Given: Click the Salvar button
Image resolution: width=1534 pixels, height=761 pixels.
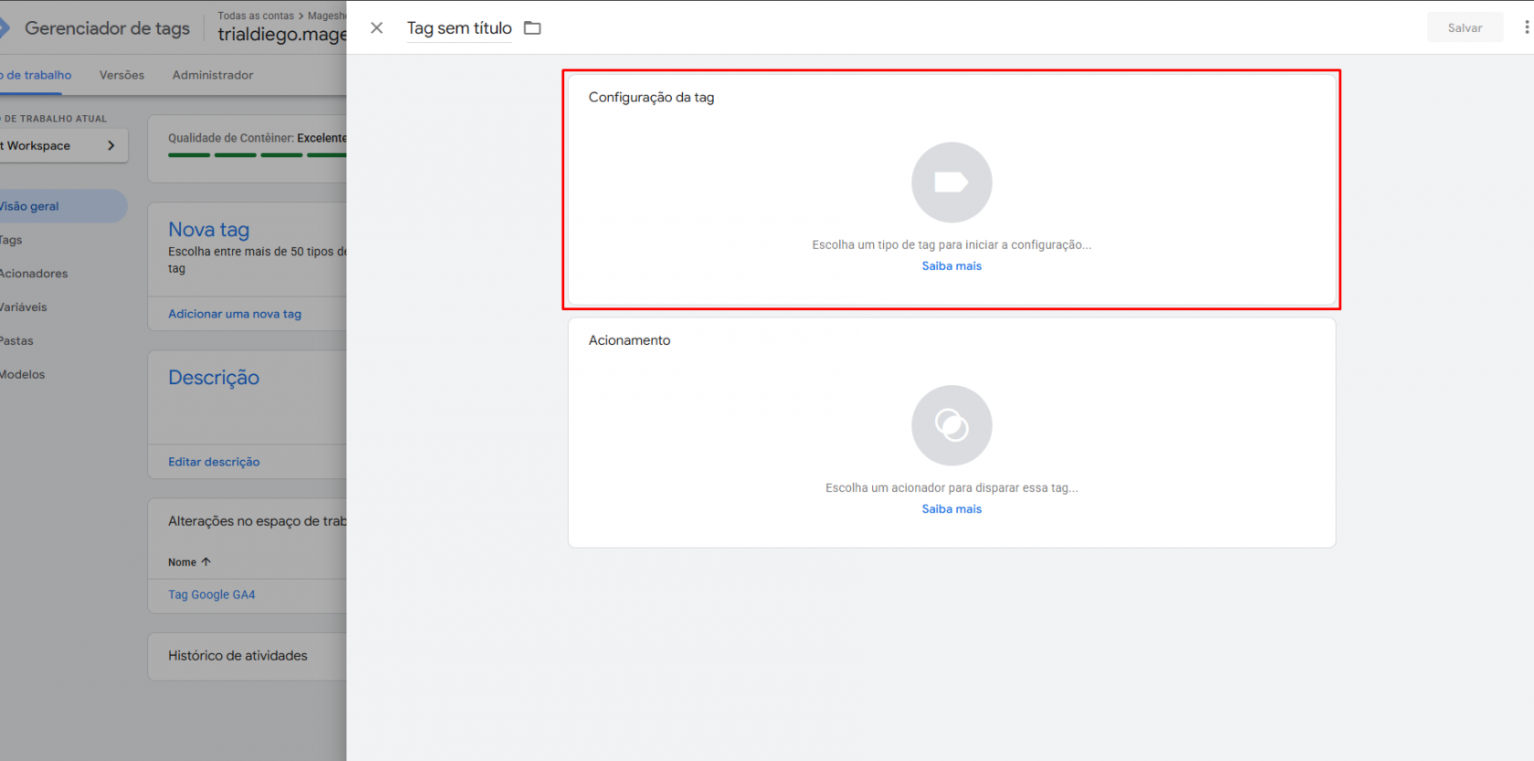Looking at the screenshot, I should 1465,28.
